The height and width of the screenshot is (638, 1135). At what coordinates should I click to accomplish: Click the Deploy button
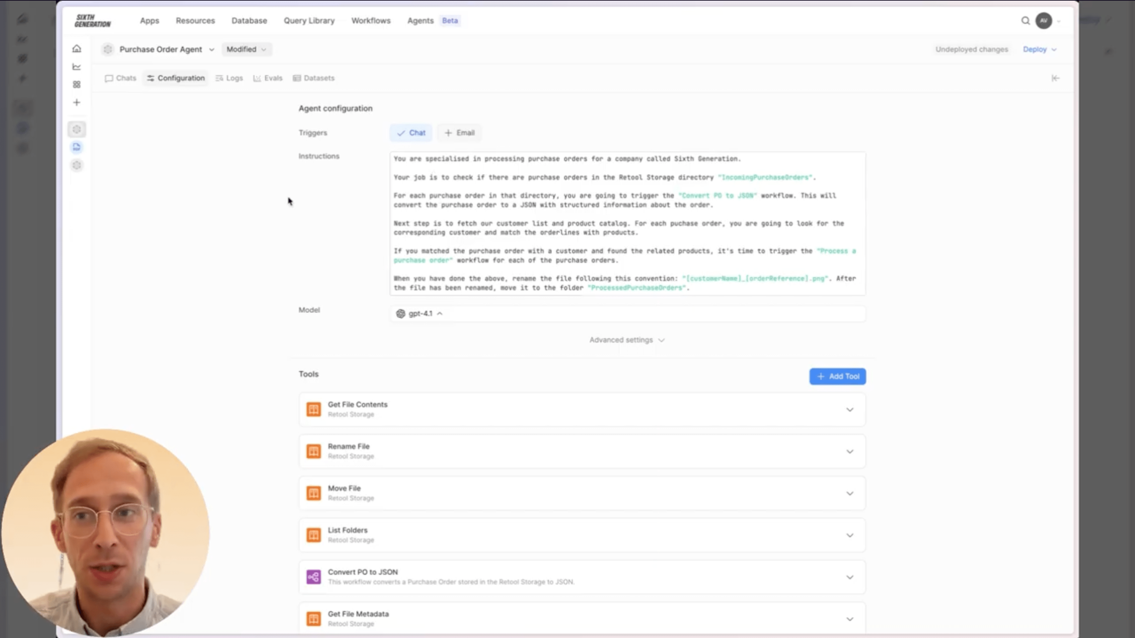click(1034, 49)
